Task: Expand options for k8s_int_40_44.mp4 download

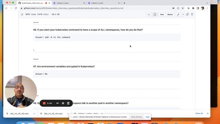Action: click(68, 113)
